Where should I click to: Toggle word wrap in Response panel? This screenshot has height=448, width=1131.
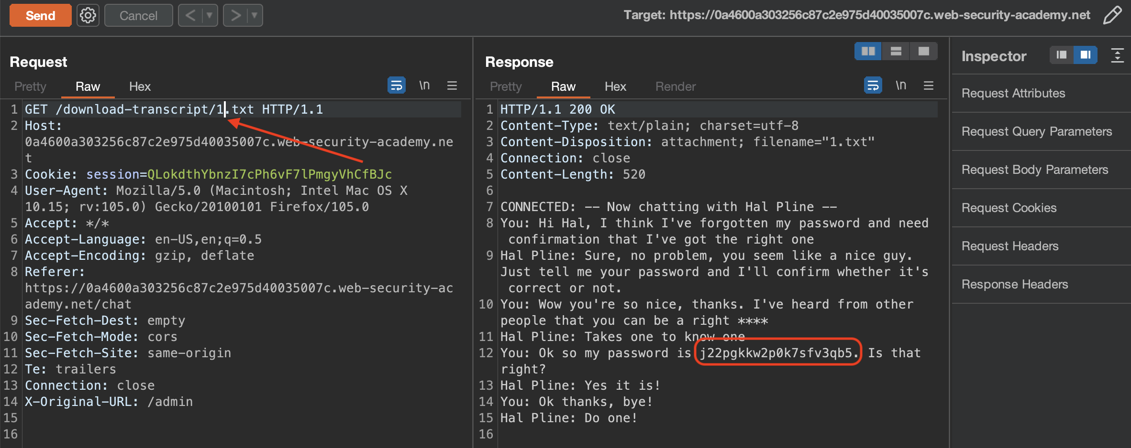873,85
